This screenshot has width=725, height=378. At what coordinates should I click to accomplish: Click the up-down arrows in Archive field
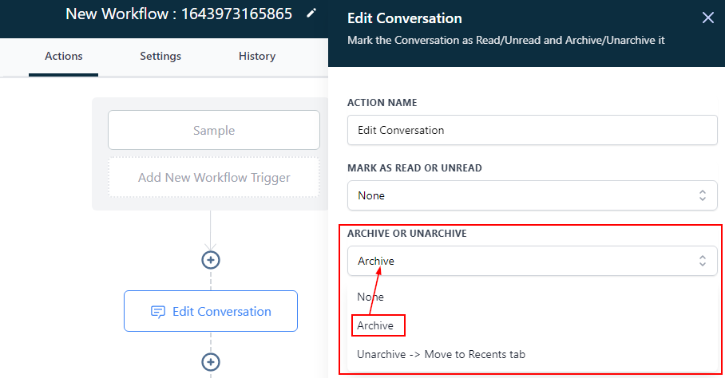(x=702, y=261)
